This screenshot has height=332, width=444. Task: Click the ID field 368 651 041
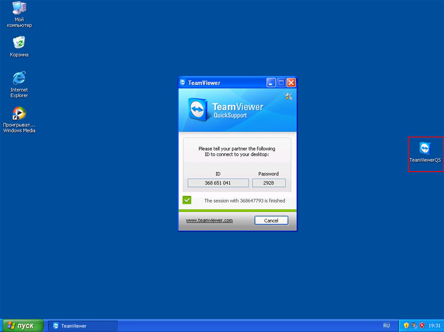[x=218, y=183]
